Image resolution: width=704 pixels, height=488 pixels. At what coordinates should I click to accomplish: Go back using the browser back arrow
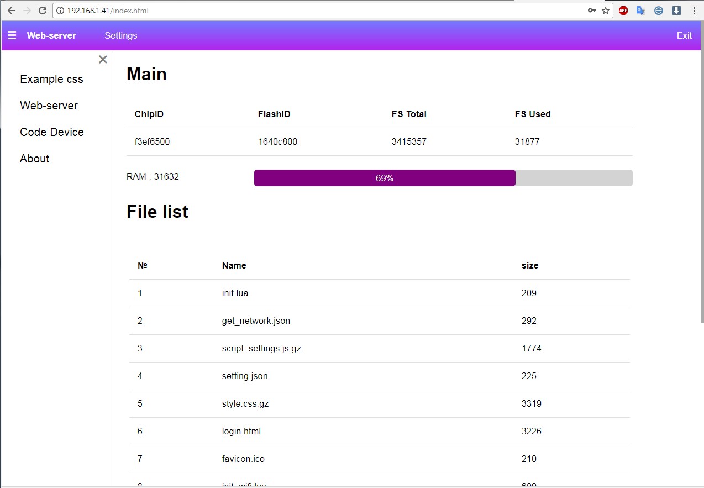point(11,10)
